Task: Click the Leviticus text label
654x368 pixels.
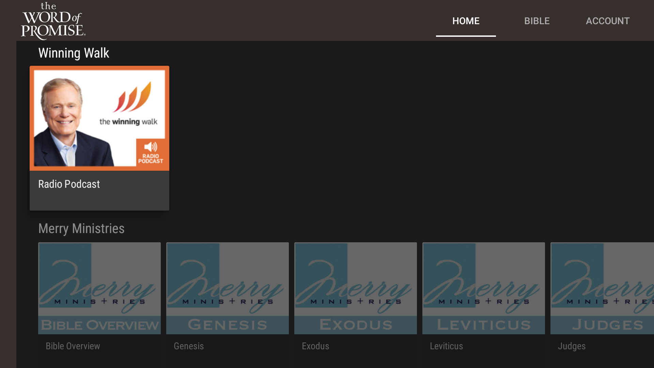Action: 446,346
